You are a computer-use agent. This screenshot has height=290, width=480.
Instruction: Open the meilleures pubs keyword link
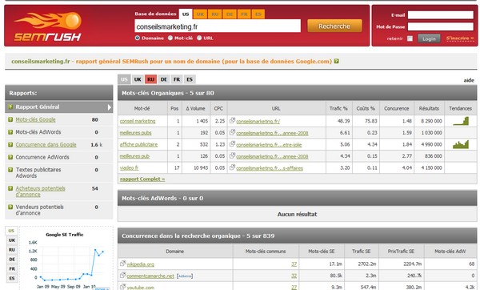coord(136,133)
